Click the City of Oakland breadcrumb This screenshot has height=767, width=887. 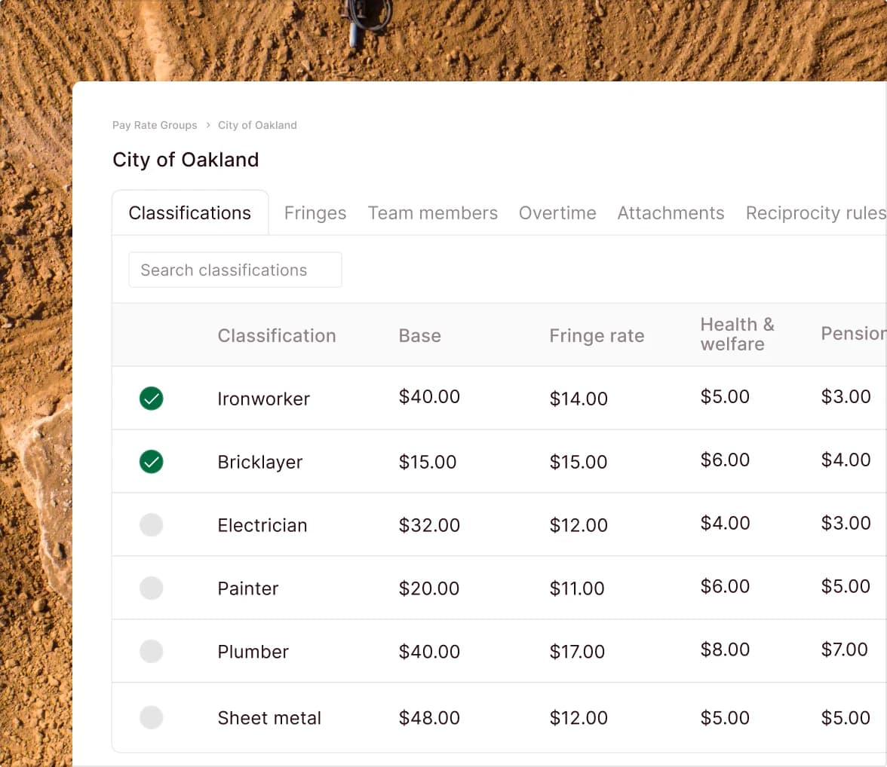point(257,125)
